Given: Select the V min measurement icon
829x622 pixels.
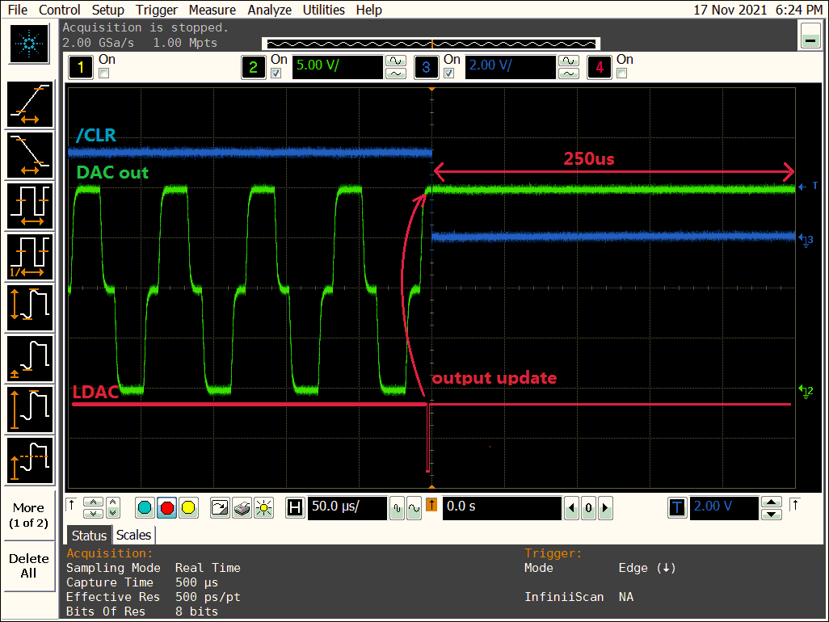Looking at the screenshot, I should pos(30,359).
